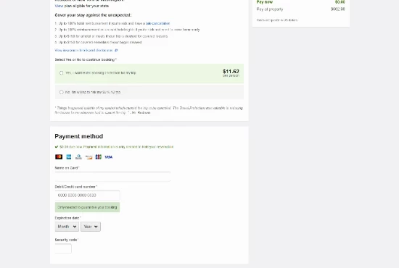Screen dimensions: 399x268
Task: Open the late cancellation link
Action: 157,23
